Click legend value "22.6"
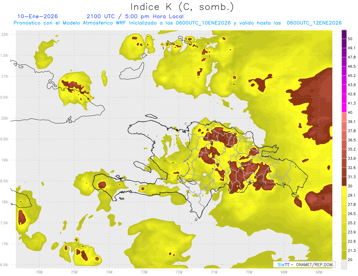358x276 pixels. (352, 241)
